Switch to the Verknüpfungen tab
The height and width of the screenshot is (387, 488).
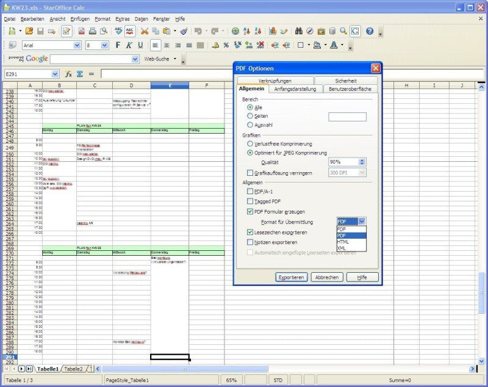[x=275, y=81]
